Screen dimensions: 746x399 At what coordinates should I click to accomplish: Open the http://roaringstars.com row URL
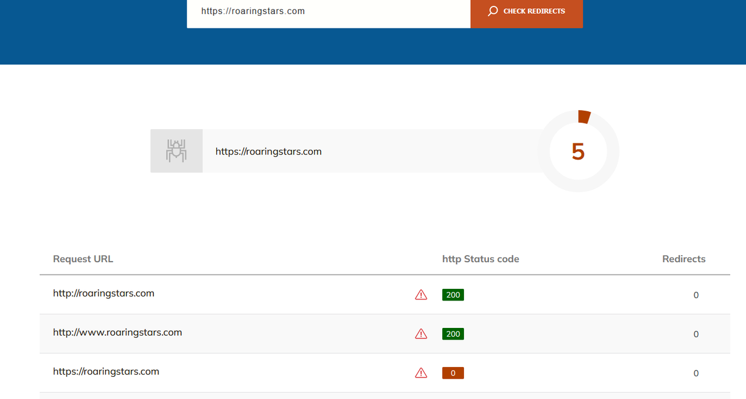point(104,294)
